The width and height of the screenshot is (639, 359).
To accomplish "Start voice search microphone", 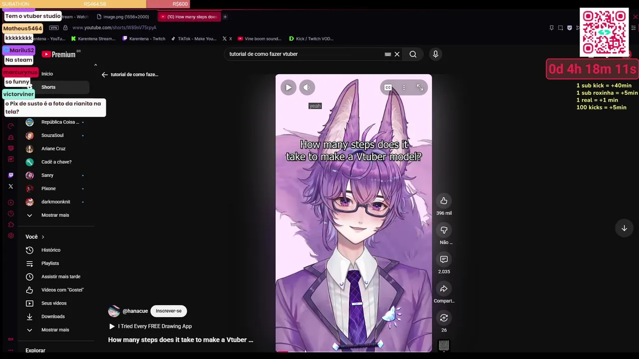I will tap(435, 54).
